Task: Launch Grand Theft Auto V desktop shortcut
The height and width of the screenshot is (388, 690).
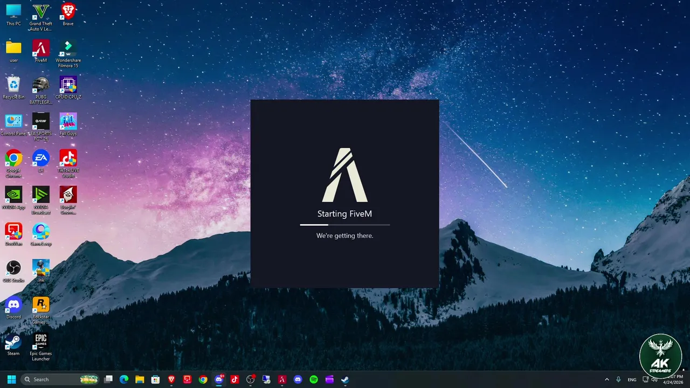Action: pos(41,17)
